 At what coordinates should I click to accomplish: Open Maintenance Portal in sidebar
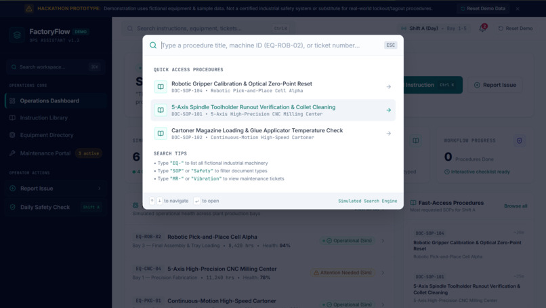tap(56, 153)
